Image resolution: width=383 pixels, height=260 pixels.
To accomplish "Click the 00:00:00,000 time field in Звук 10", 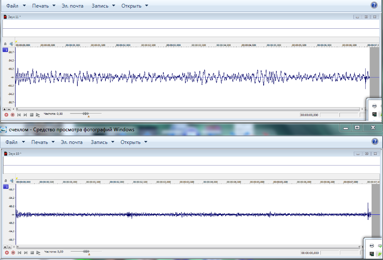I will [x=310, y=253].
